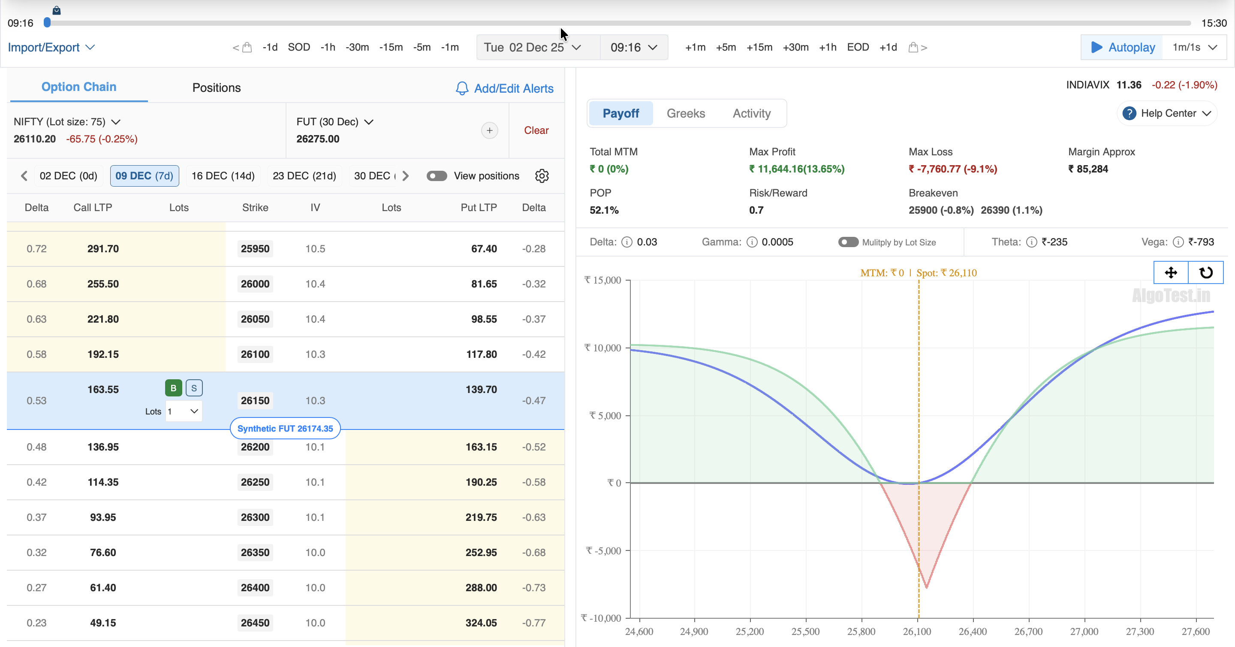Switch to the Greeks tab
This screenshot has height=647, width=1235.
coord(686,114)
